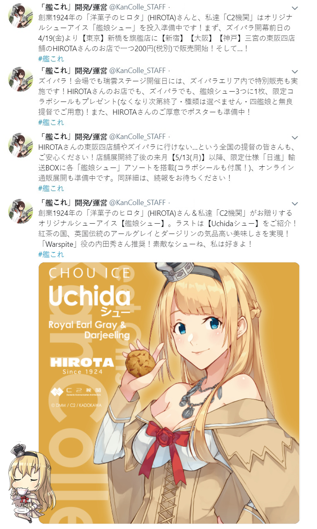Open the #艦これ hashtag under the first tweet
This screenshot has height=529, width=317.
(51, 59)
